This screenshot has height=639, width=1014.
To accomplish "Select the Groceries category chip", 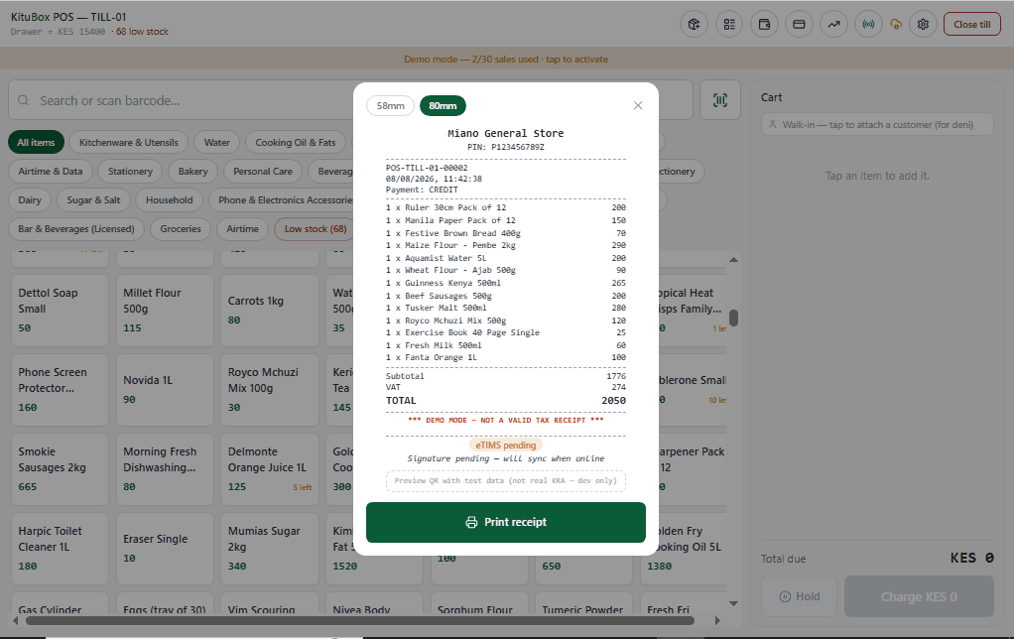I will tap(181, 229).
